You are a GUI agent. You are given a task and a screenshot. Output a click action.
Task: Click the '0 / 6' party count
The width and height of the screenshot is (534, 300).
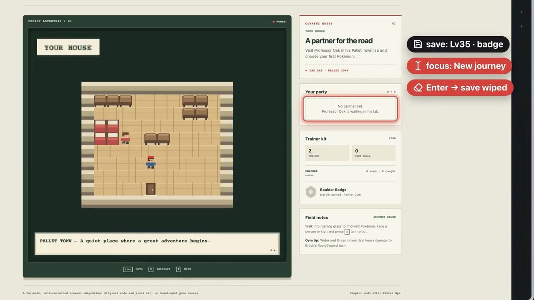point(391,92)
